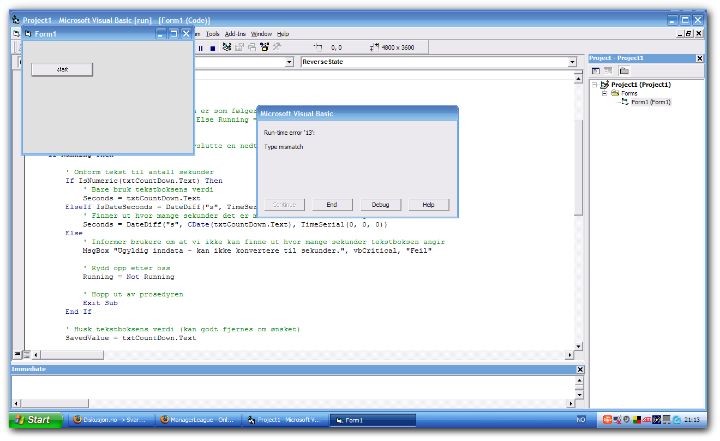The image size is (720, 441).
Task: Collapse the Forms folder node
Action: coord(604,93)
